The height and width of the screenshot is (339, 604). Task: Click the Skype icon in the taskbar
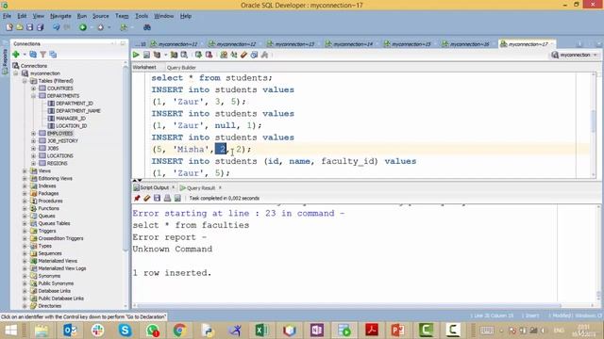125,331
